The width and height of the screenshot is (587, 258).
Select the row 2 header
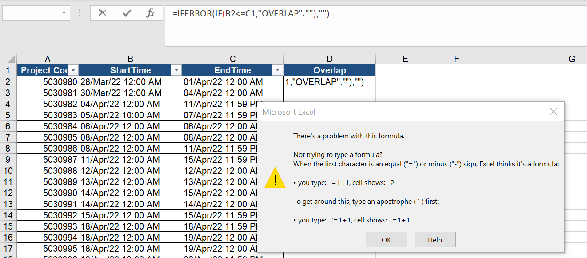8,81
